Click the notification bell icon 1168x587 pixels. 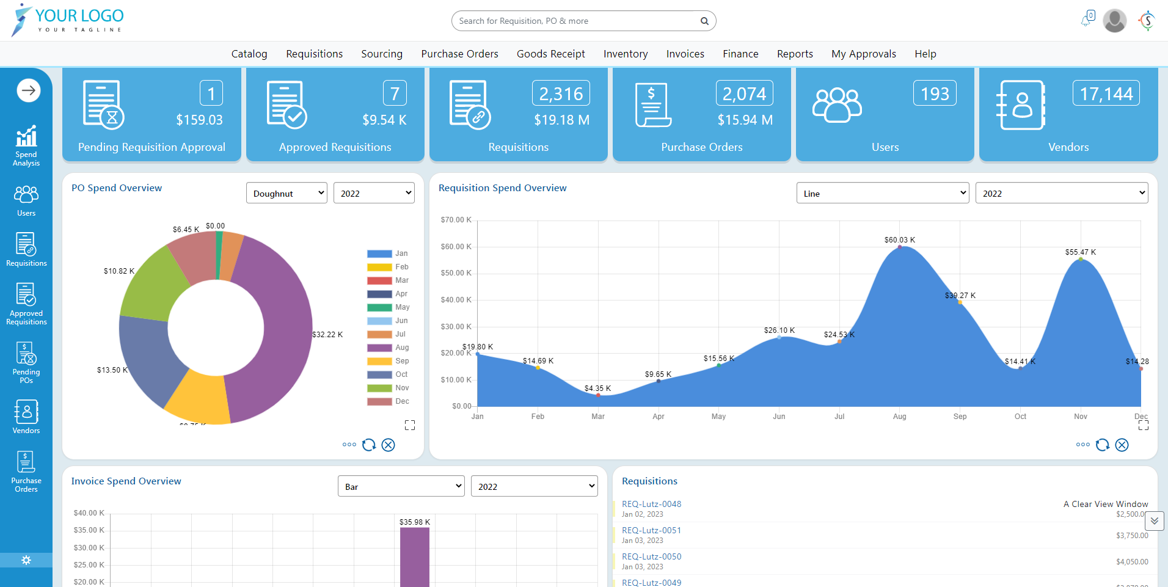pos(1087,20)
